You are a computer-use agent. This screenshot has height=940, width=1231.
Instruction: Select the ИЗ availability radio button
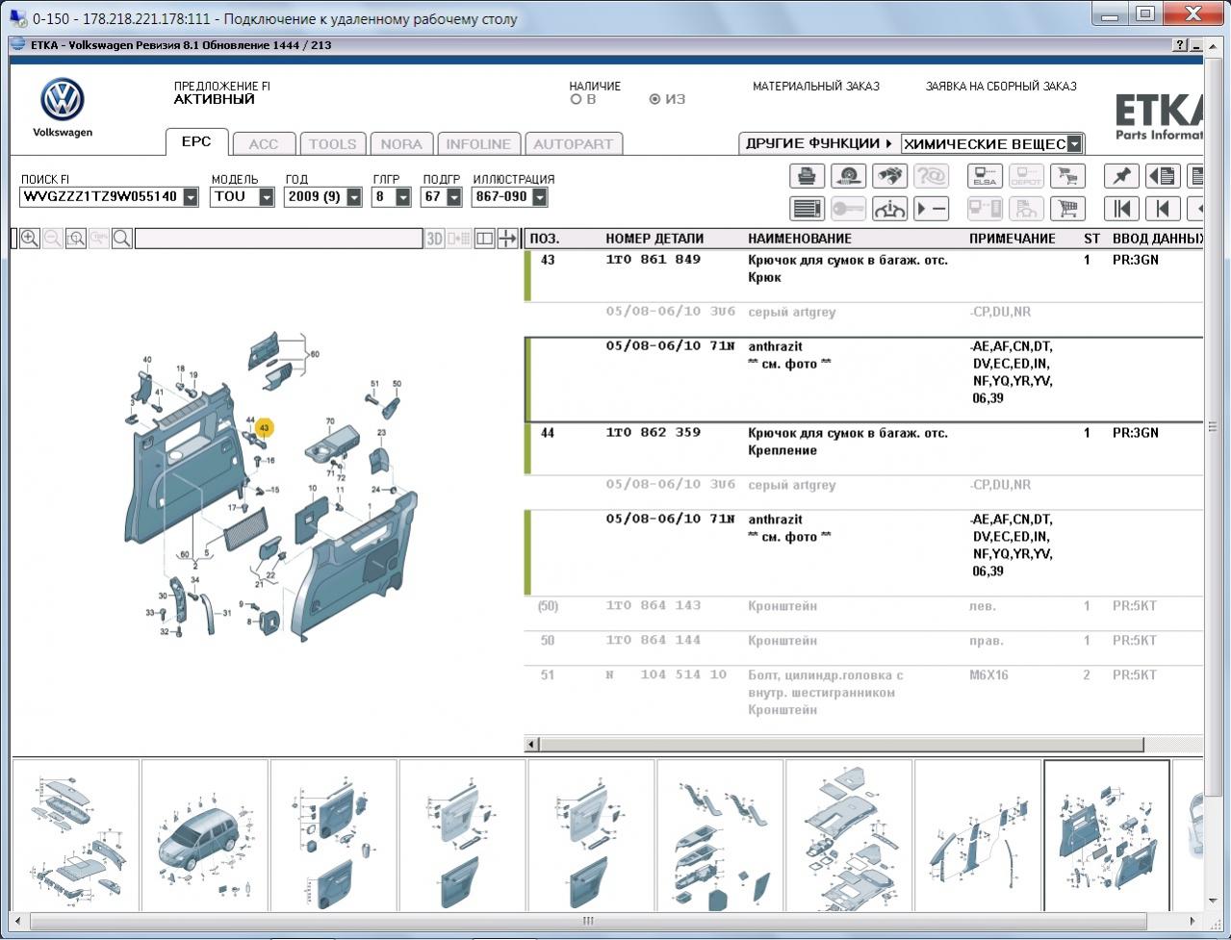point(654,99)
